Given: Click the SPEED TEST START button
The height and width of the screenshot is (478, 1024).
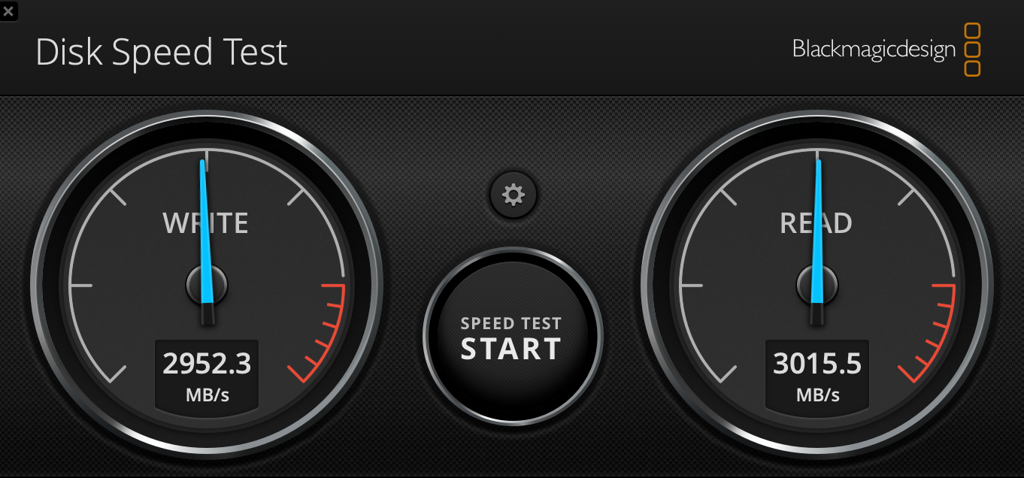Looking at the screenshot, I should pyautogui.click(x=512, y=337).
